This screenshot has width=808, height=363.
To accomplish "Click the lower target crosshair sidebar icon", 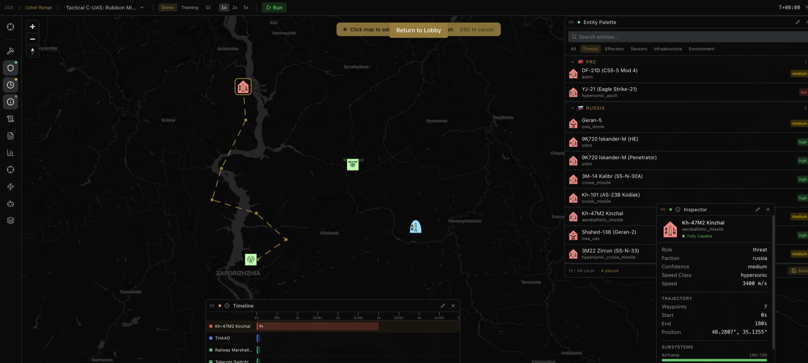I will pos(11,170).
